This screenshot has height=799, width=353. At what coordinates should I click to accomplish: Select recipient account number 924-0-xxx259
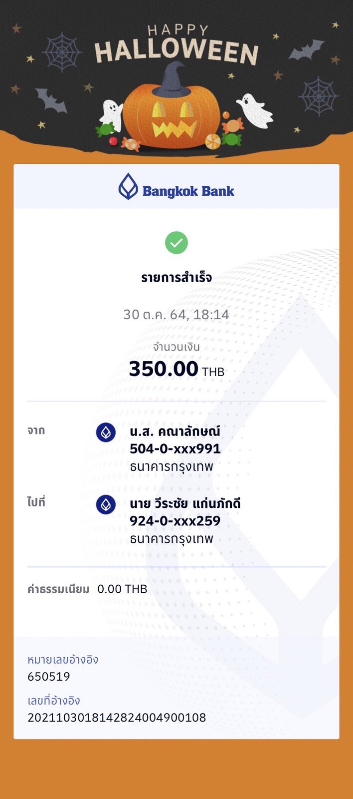pos(175,521)
